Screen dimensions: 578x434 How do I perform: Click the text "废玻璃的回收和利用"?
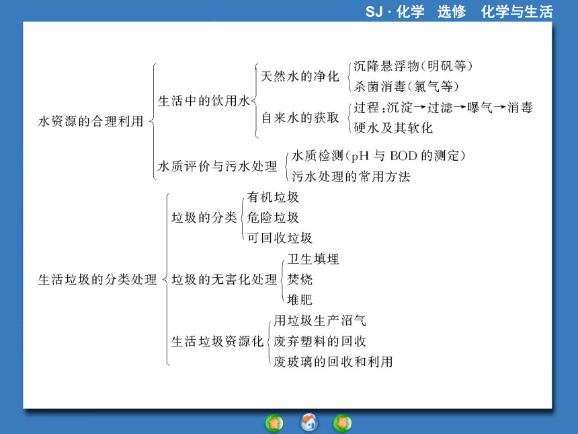(x=333, y=362)
